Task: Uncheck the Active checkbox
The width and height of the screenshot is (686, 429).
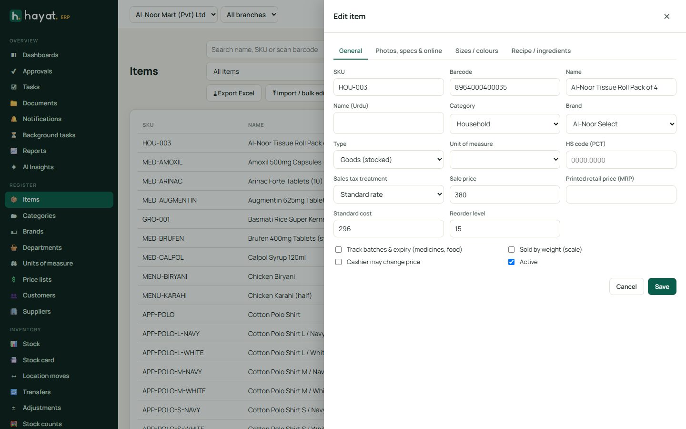Action: tap(511, 262)
